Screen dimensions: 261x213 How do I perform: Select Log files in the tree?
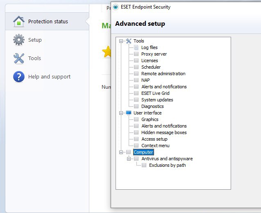pos(149,47)
